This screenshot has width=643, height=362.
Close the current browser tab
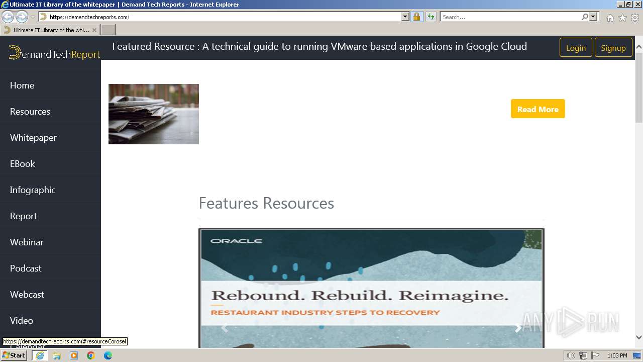pos(94,30)
